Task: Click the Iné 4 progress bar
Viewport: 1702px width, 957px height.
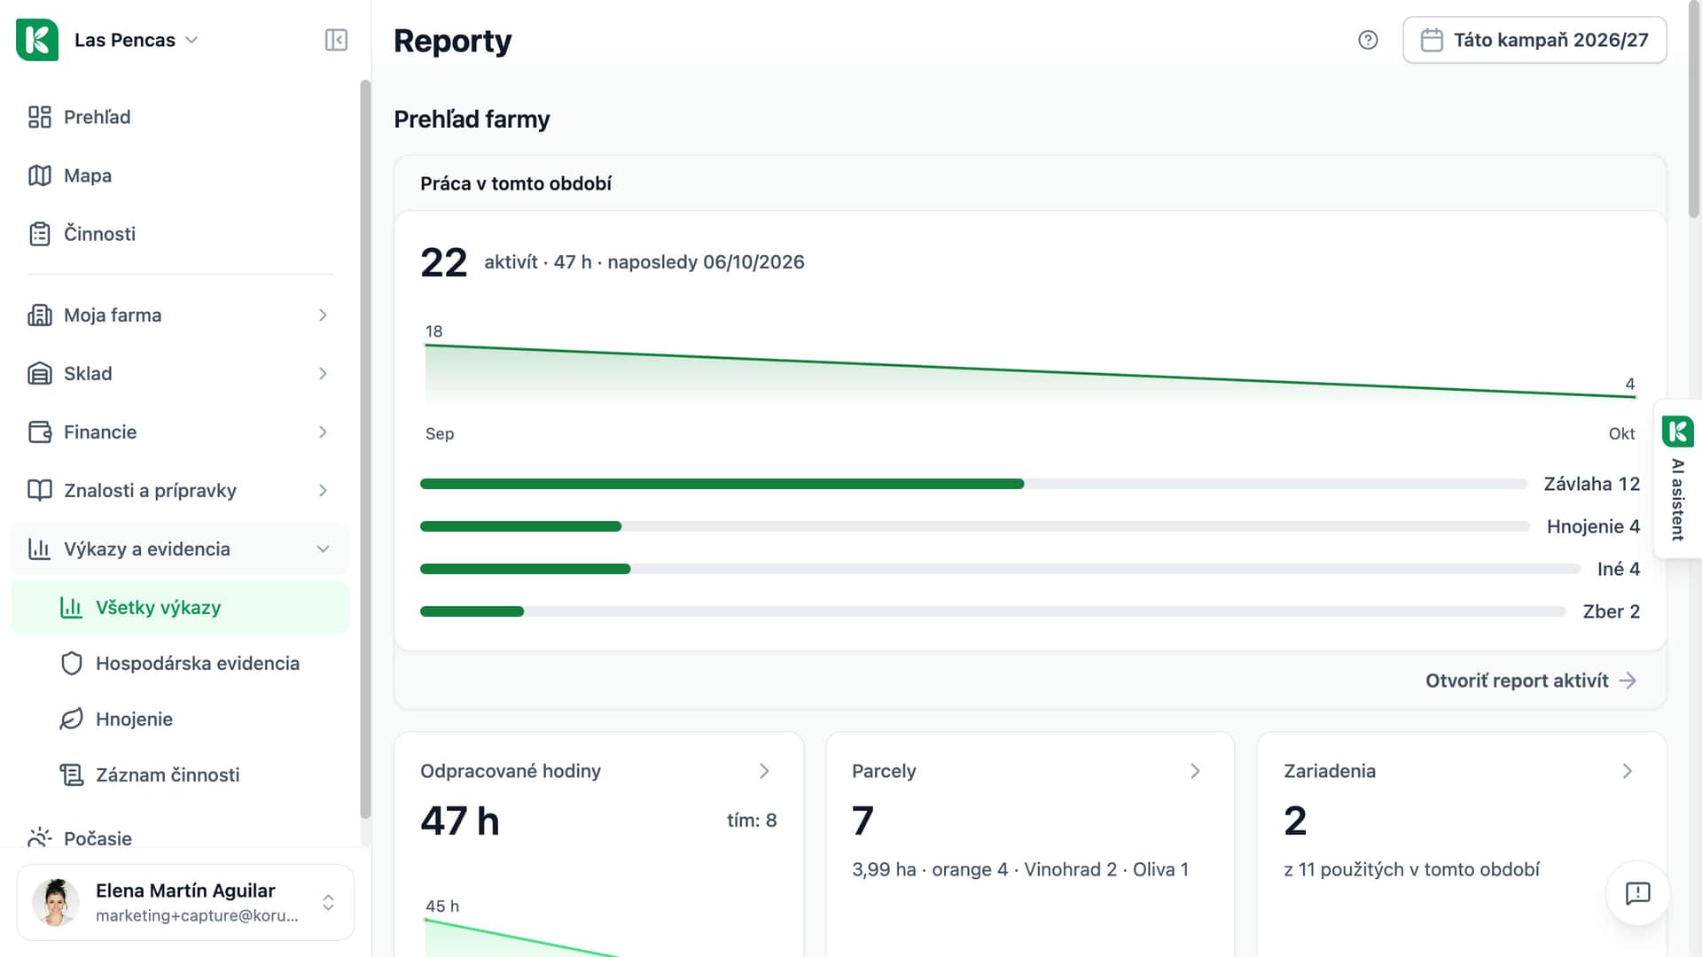Action: pos(1000,569)
